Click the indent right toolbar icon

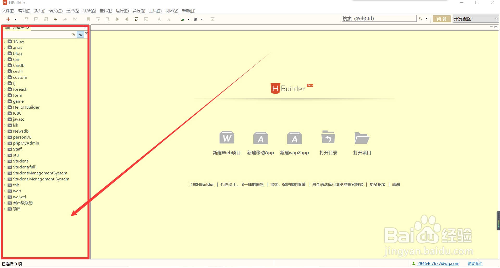[127, 19]
